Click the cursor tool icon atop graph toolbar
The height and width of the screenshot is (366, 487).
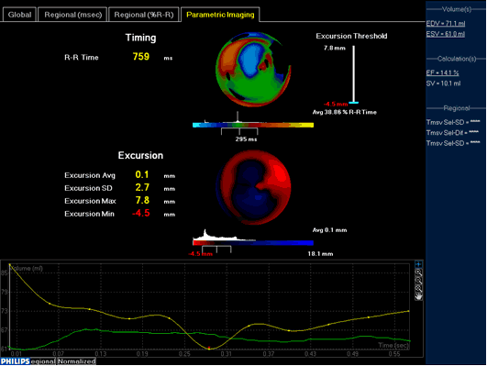(418, 264)
